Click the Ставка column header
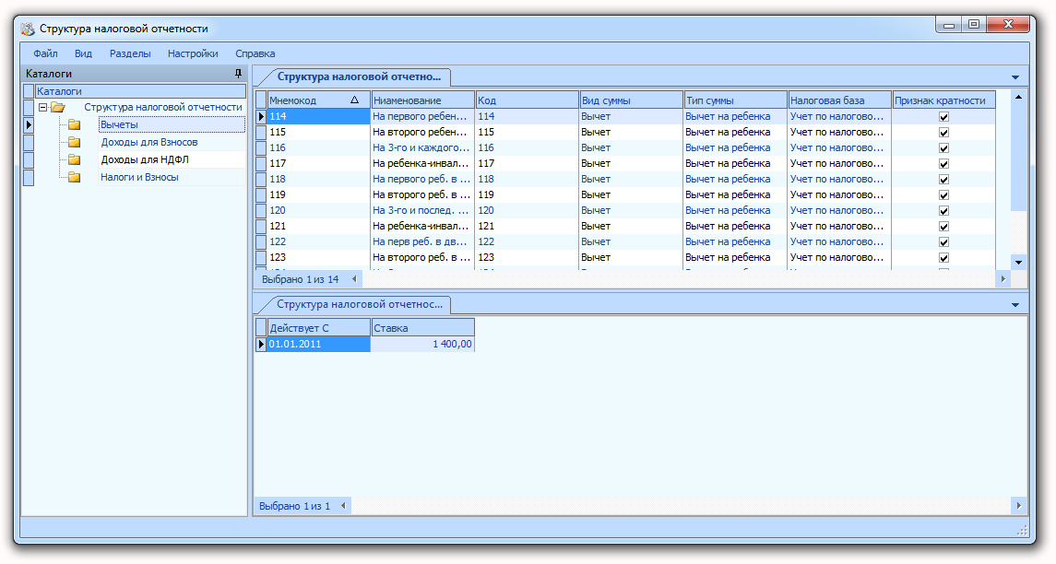The width and height of the screenshot is (1056, 564). 423,328
